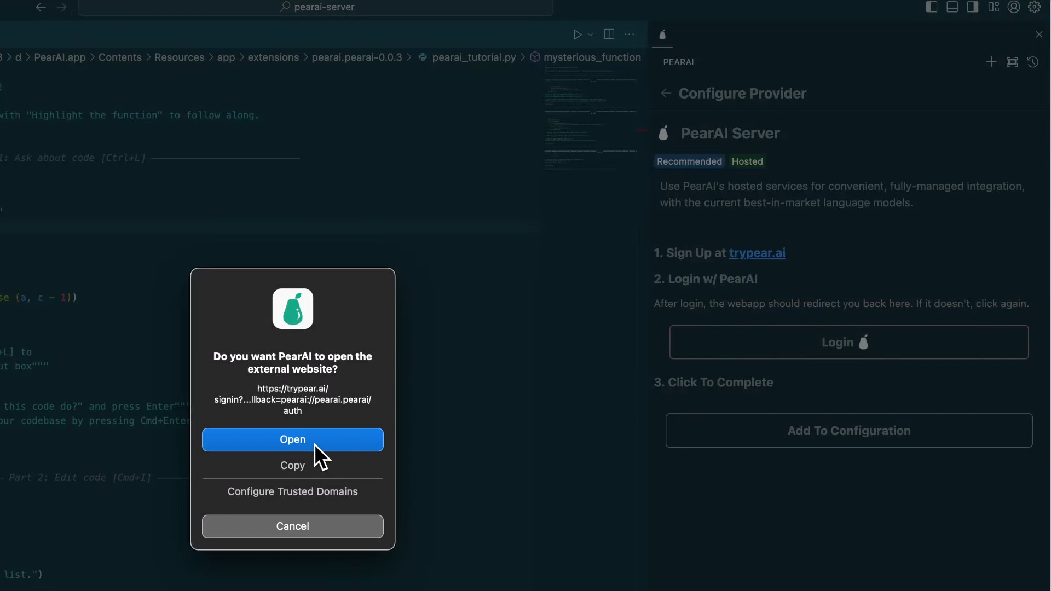Split the editor to the right
This screenshot has height=591, width=1051.
[609, 34]
